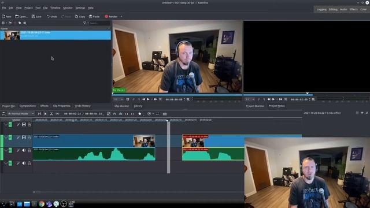Image resolution: width=370 pixels, height=208 pixels.
Task: Open the Settings menu
Action: coord(80,8)
